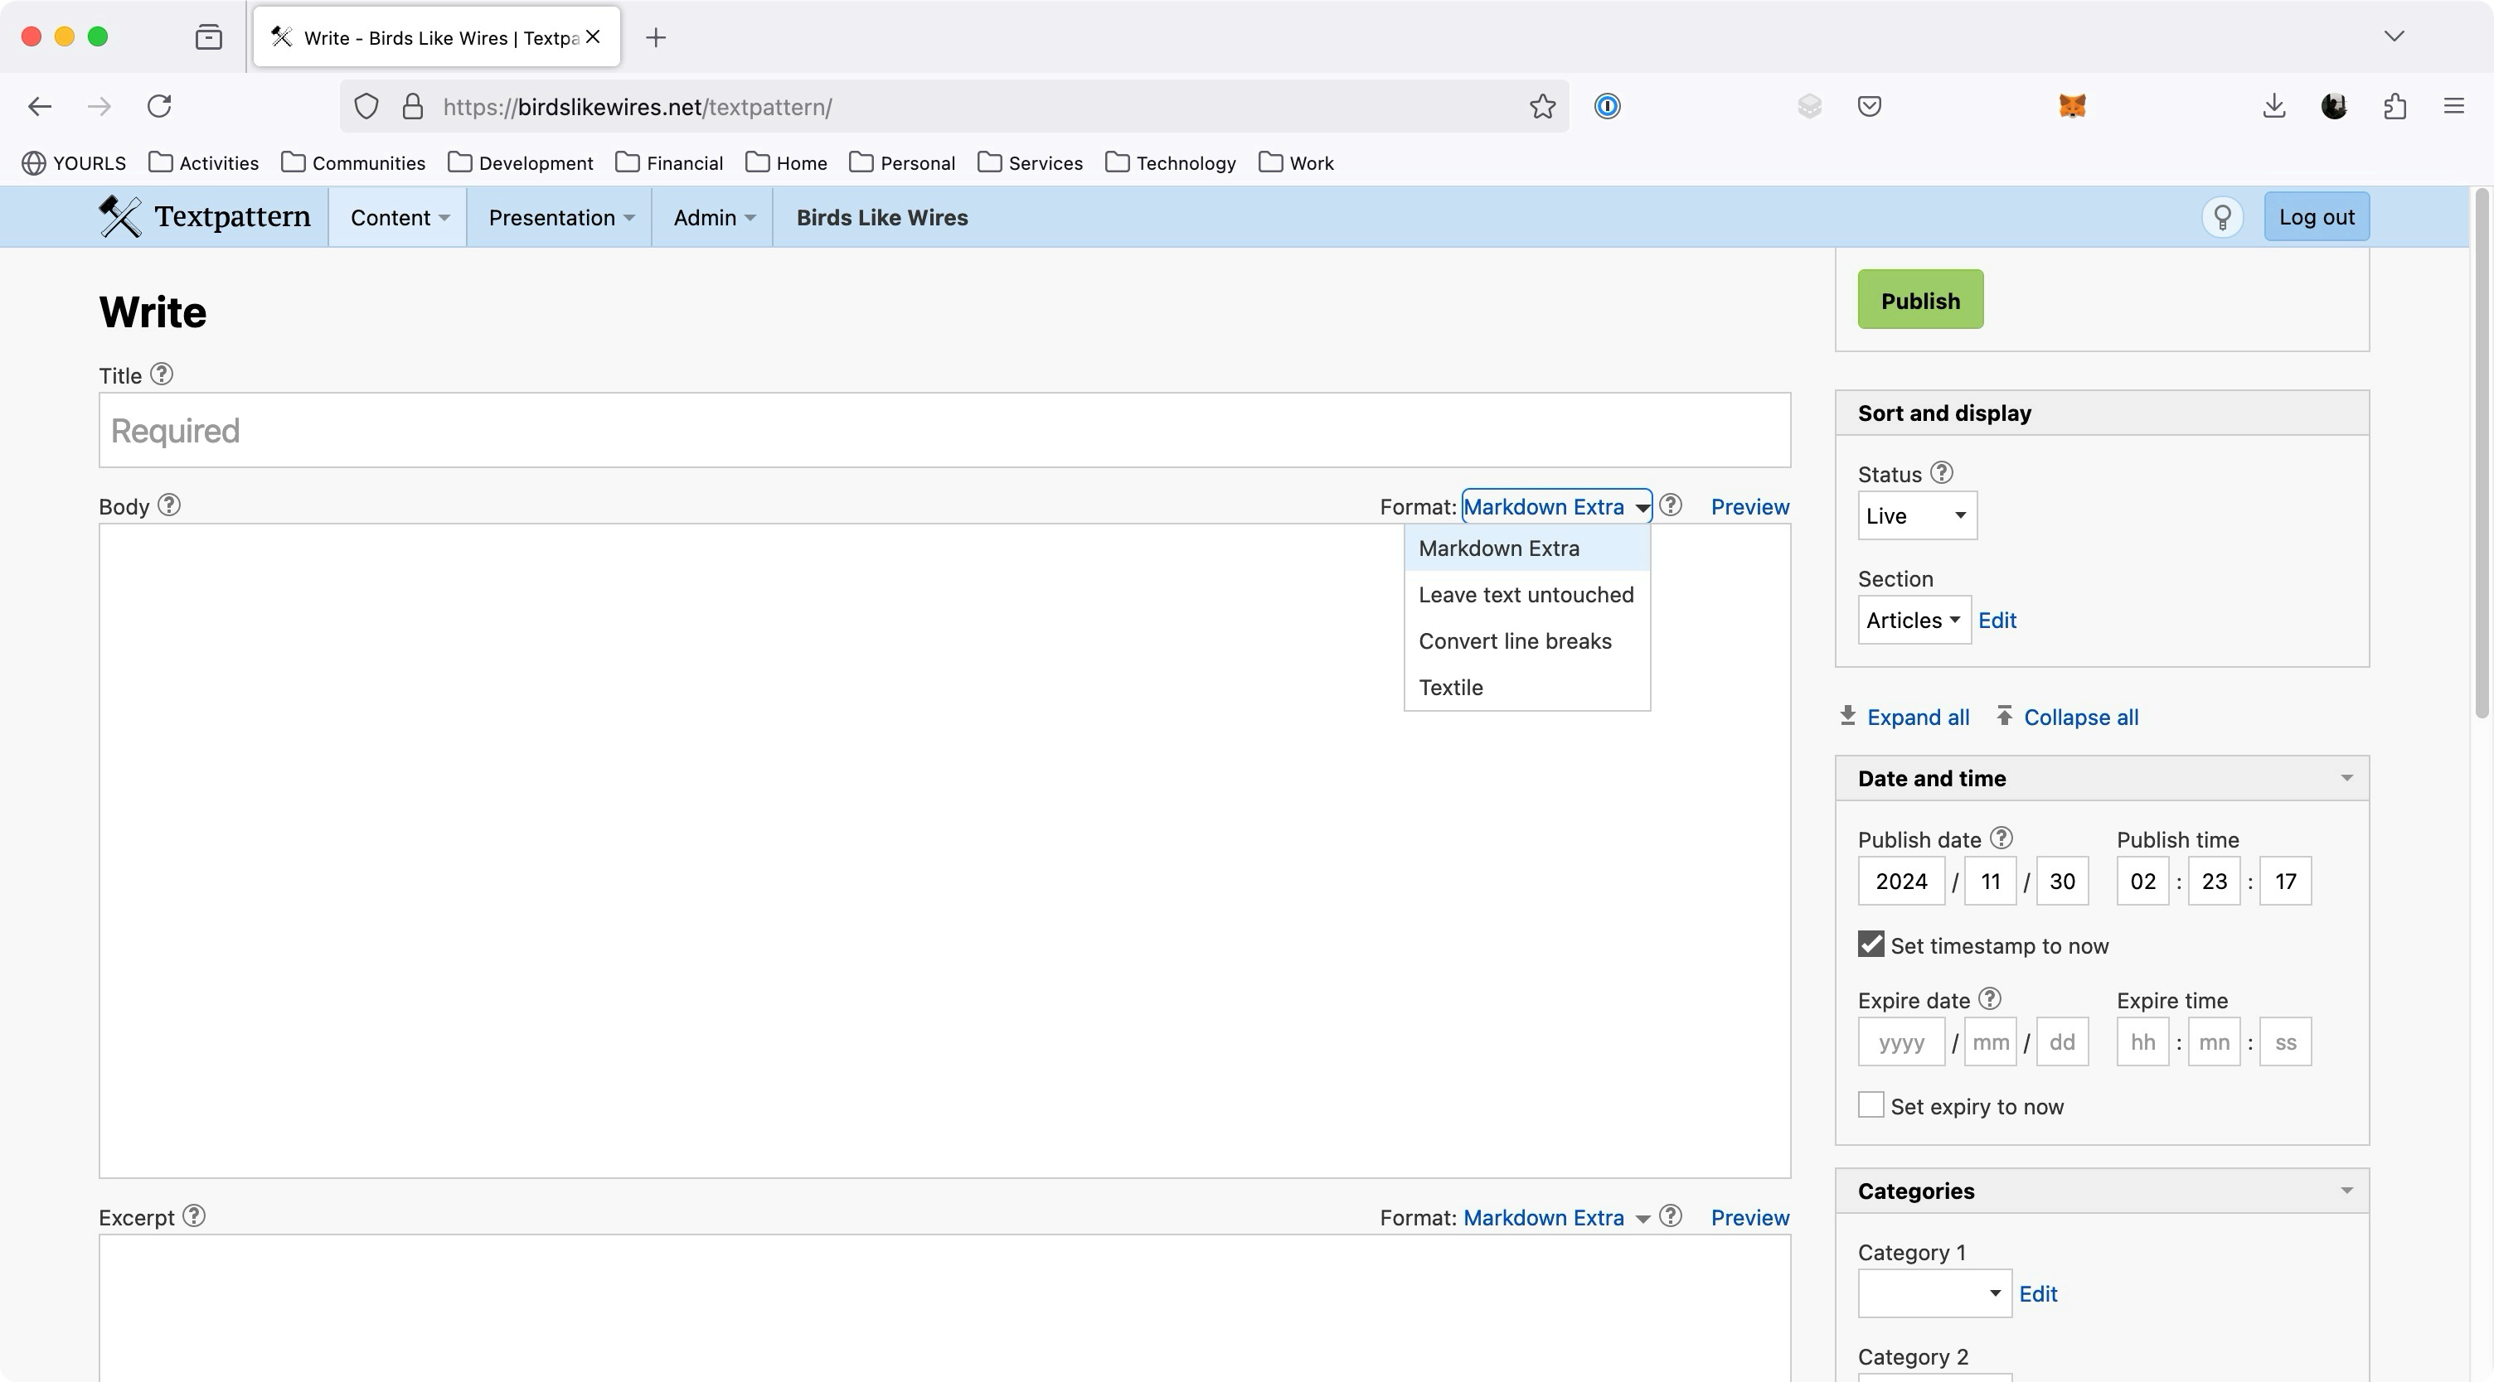2494x1382 pixels.
Task: Open the Presentation menu
Action: pyautogui.click(x=560, y=218)
